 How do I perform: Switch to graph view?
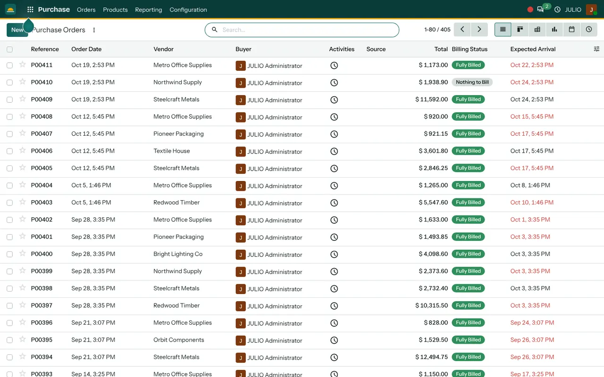[x=554, y=29]
